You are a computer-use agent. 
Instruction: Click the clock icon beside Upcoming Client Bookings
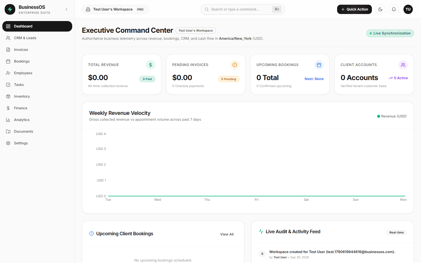(x=92, y=233)
